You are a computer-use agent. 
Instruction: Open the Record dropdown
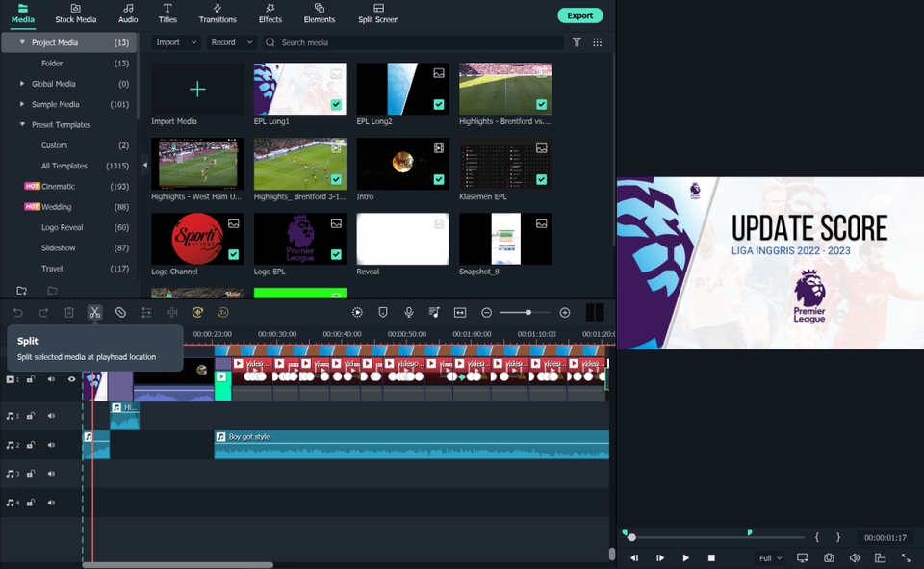[231, 42]
